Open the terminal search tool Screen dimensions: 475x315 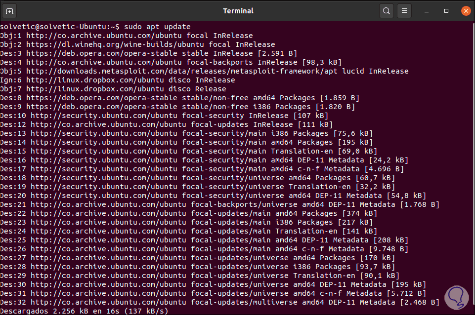[x=386, y=10]
